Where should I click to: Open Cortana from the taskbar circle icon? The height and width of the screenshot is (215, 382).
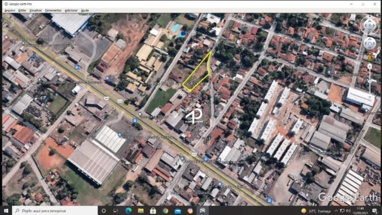(x=104, y=211)
